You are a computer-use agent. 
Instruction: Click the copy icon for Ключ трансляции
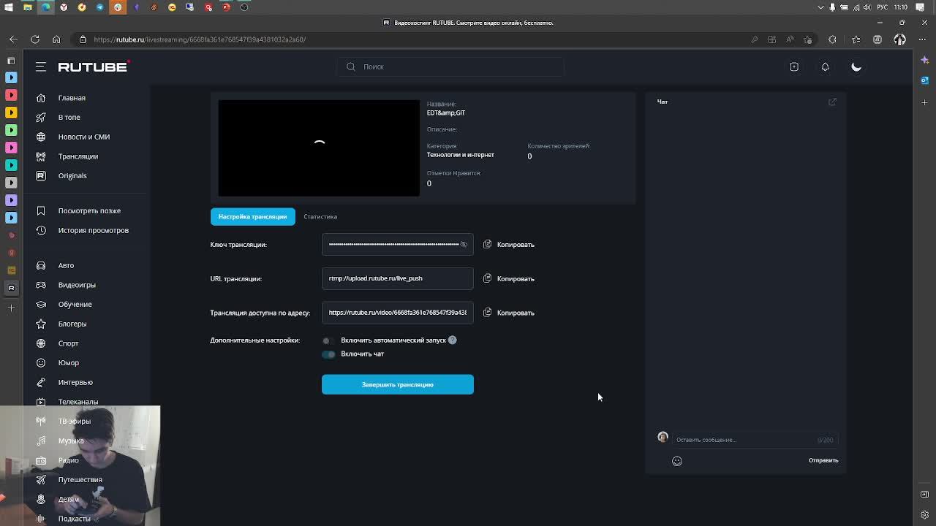point(487,244)
